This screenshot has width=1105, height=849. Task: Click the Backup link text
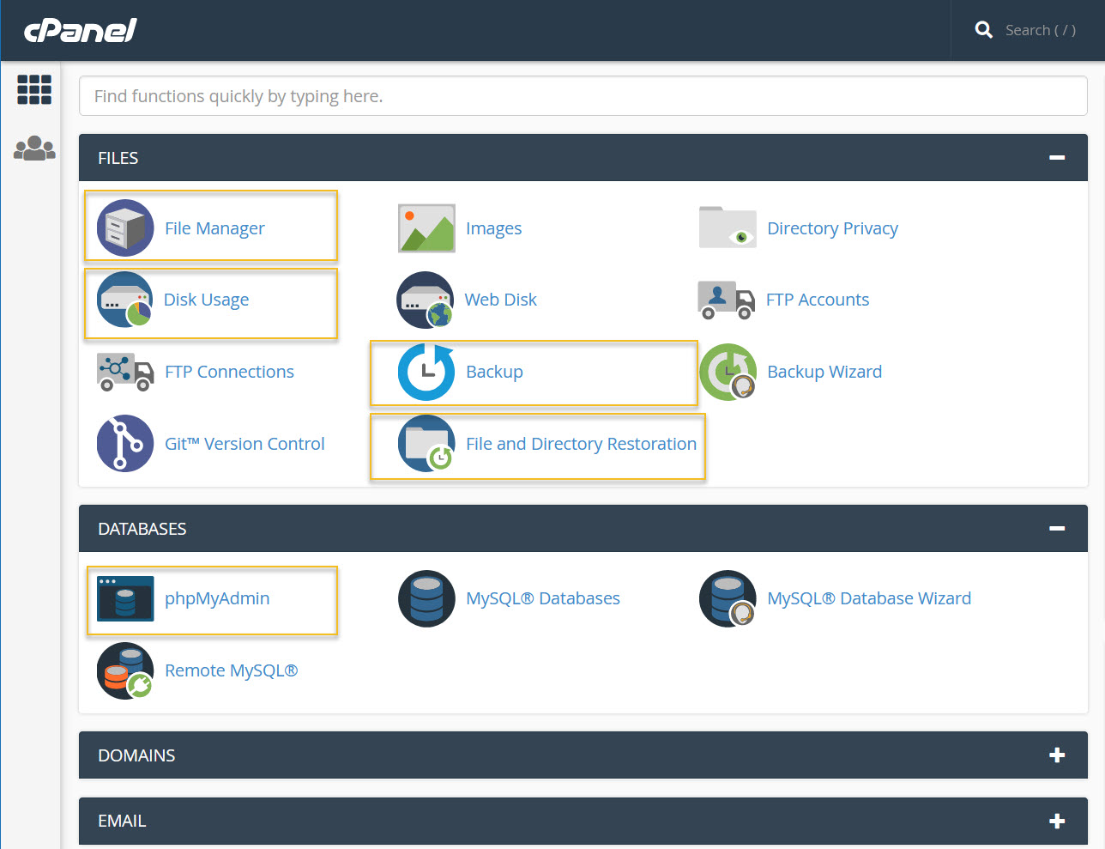[494, 372]
